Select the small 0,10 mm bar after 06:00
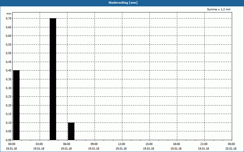The height and width of the screenshot is (152, 244). click(71, 131)
